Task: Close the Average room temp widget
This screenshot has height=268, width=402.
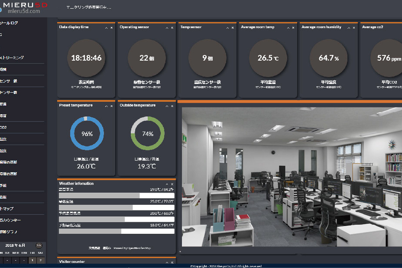Action: coord(293,27)
